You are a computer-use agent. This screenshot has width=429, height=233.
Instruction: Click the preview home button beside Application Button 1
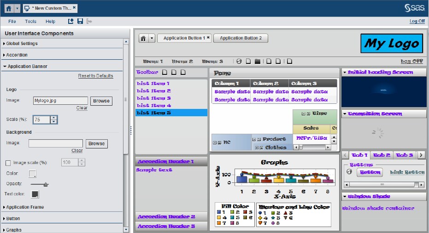[x=144, y=38]
